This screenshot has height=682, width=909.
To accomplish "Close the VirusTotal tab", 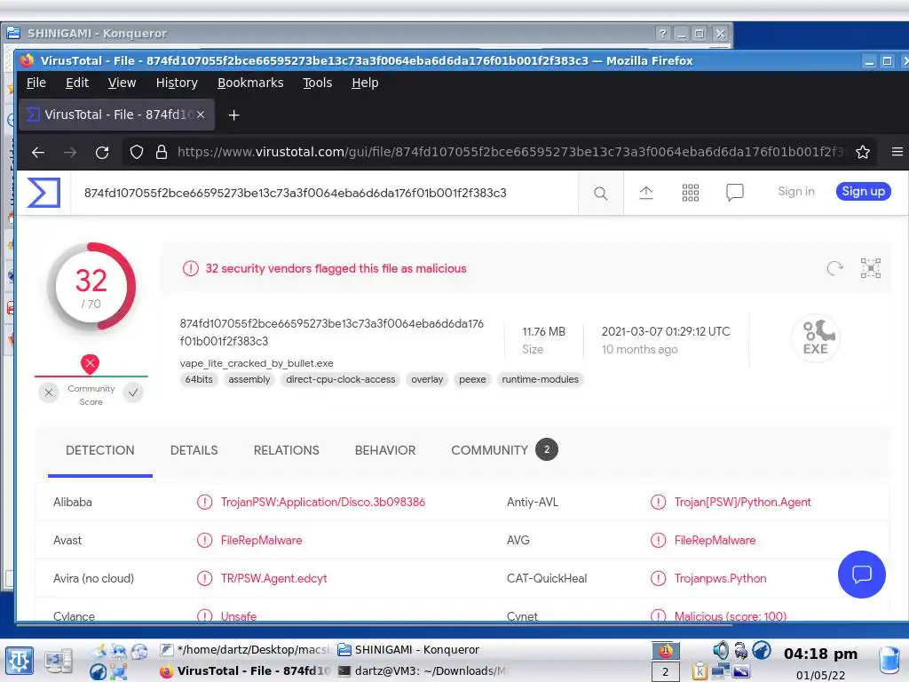I will click(x=201, y=115).
